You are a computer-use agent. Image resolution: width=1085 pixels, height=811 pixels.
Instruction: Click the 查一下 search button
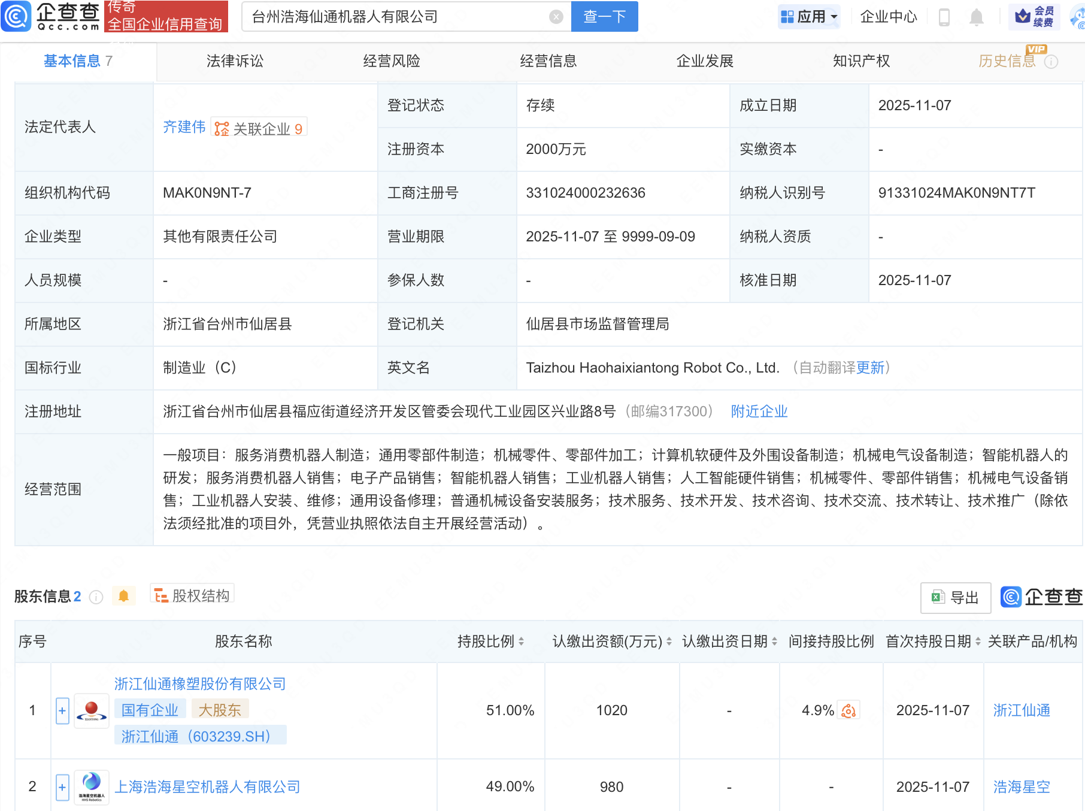(x=604, y=17)
